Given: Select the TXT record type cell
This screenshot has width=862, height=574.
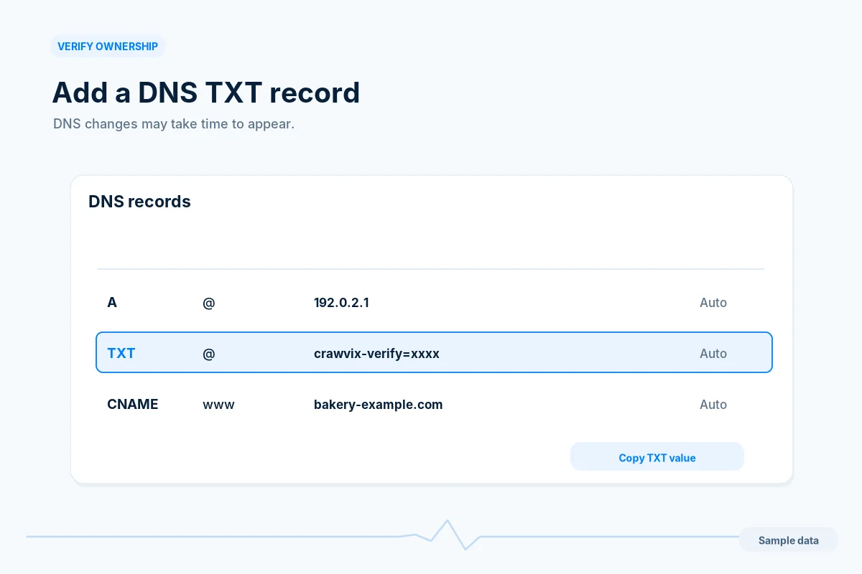Looking at the screenshot, I should pyautogui.click(x=121, y=353).
